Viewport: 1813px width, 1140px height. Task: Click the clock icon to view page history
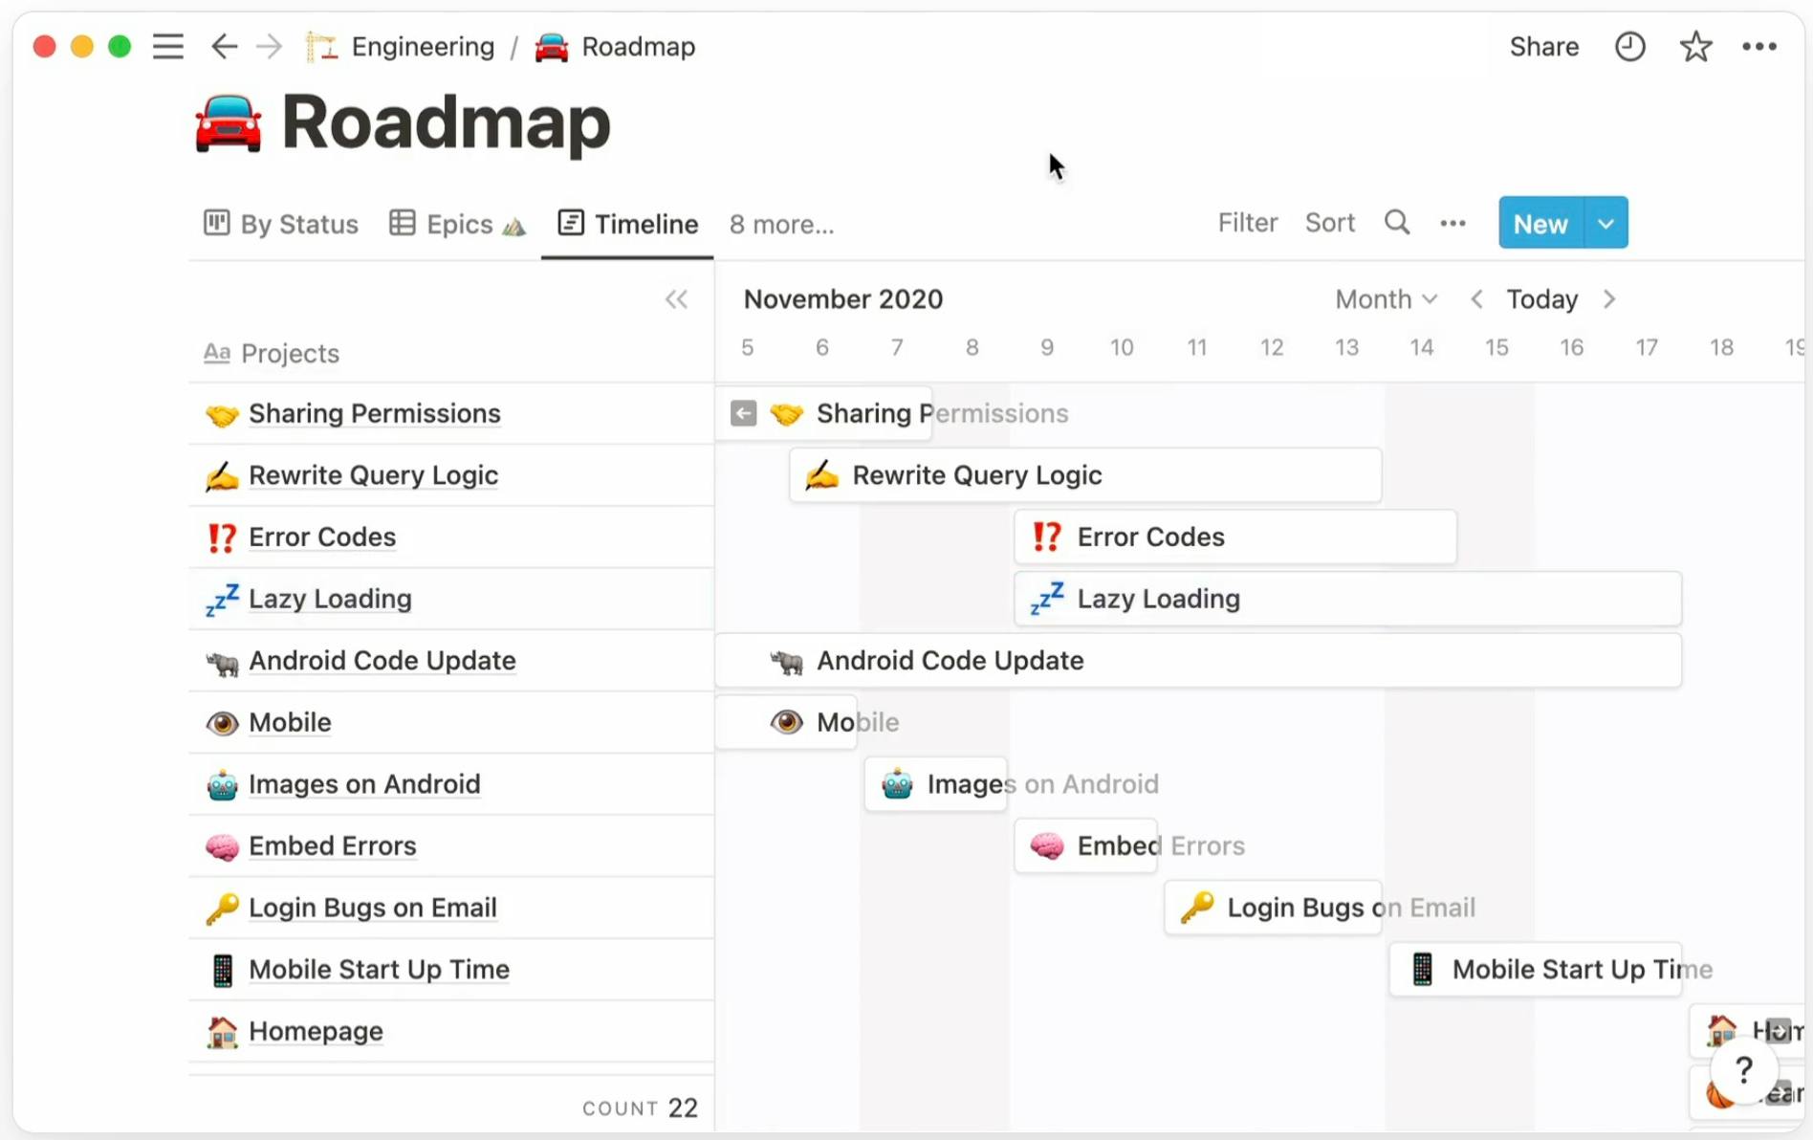1630,46
